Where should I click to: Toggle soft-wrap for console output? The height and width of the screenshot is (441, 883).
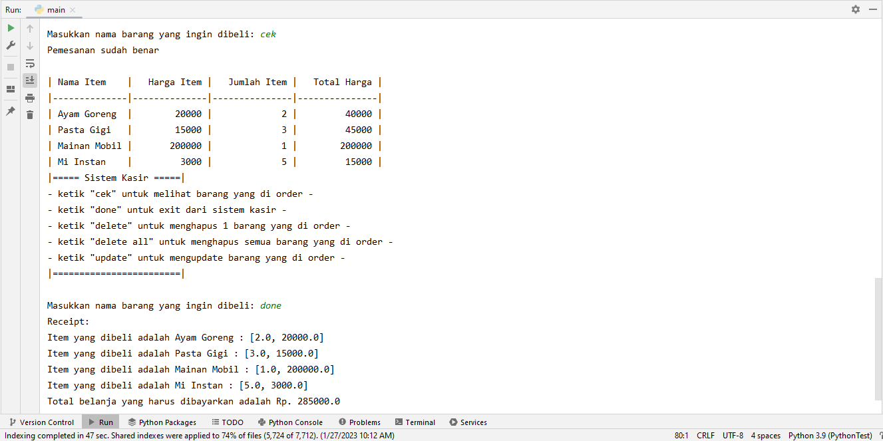point(30,63)
